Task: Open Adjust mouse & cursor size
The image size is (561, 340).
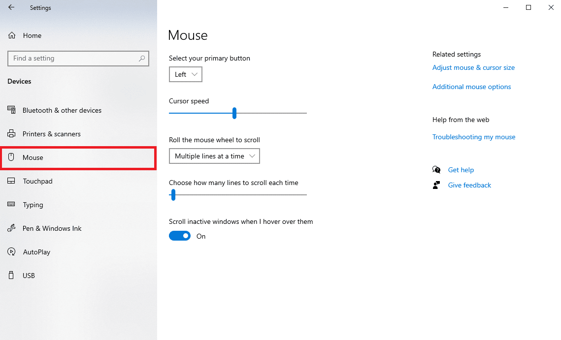Action: [473, 67]
